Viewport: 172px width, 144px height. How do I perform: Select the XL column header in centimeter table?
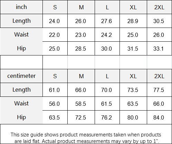coord(133,76)
